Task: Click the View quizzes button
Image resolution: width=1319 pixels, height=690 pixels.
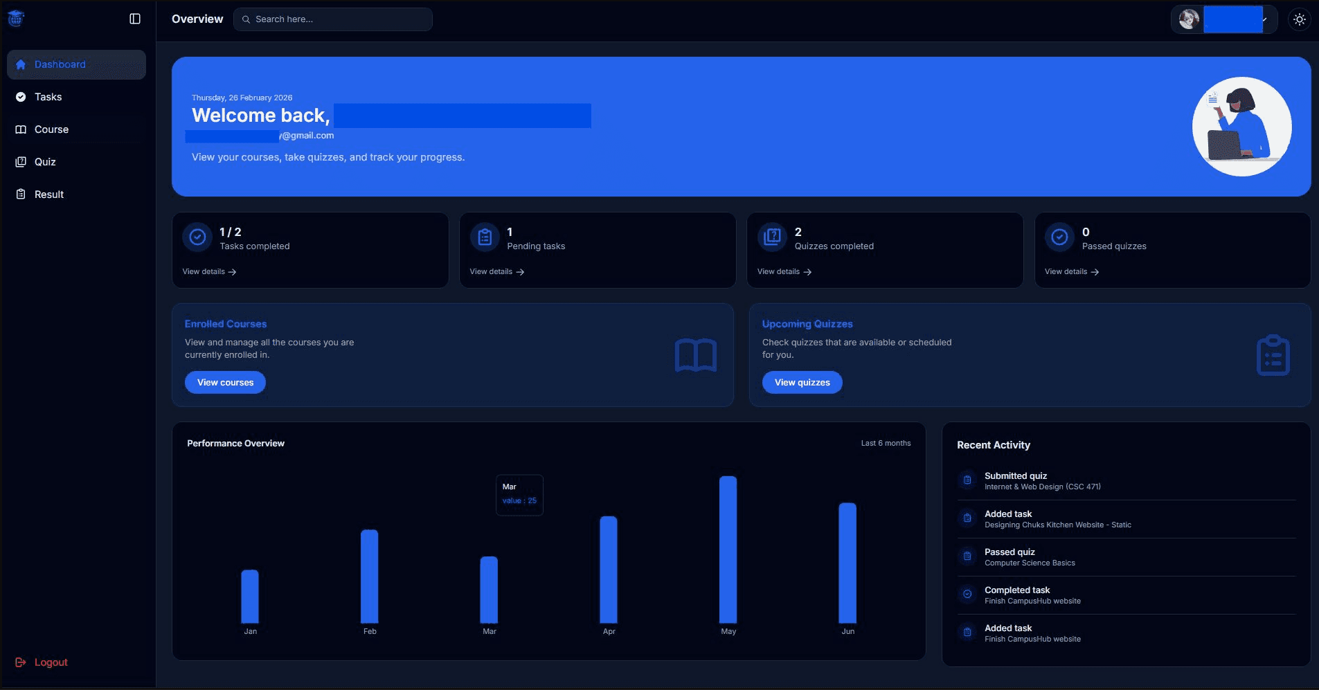Action: pyautogui.click(x=802, y=383)
